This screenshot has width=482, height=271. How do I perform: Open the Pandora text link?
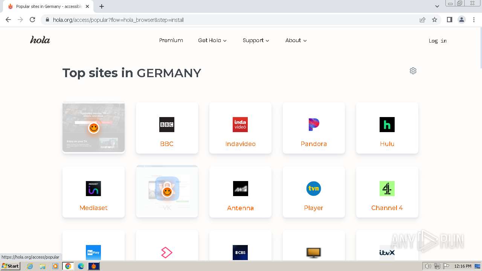(314, 144)
